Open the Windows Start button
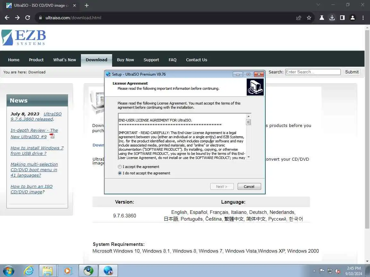Viewport: 370px width, 277px height. point(8,271)
